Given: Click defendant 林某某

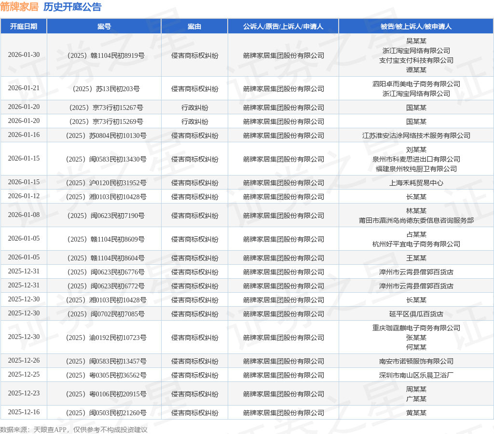Looking at the screenshot, I should tap(416, 211).
